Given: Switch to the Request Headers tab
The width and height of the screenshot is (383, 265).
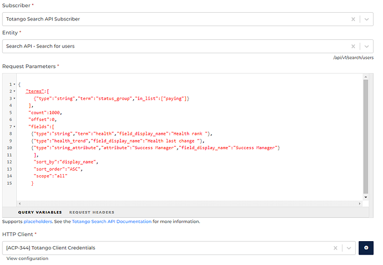Looking at the screenshot, I should (92, 212).
